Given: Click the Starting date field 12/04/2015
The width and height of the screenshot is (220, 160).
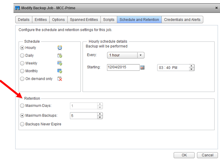Looking at the screenshot, I should click(x=123, y=67).
